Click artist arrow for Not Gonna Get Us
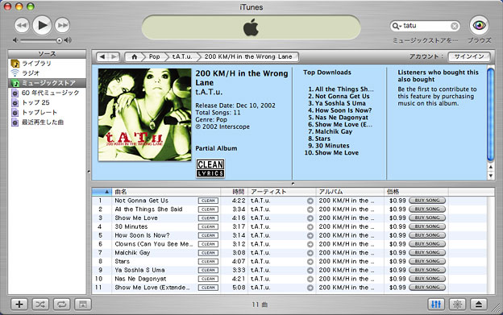Viewport: 503px width, 315px height. [310, 201]
